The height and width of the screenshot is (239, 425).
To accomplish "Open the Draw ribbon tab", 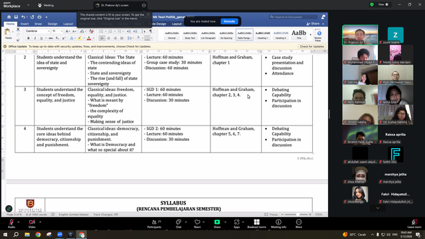I will [39, 24].
